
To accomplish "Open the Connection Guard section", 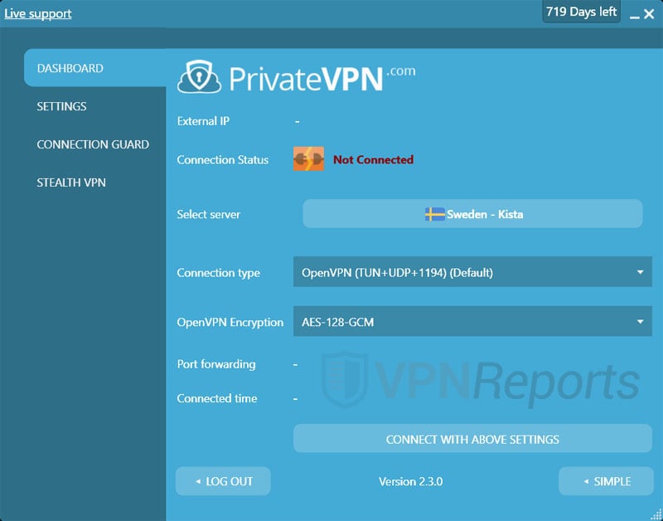I will coord(93,144).
